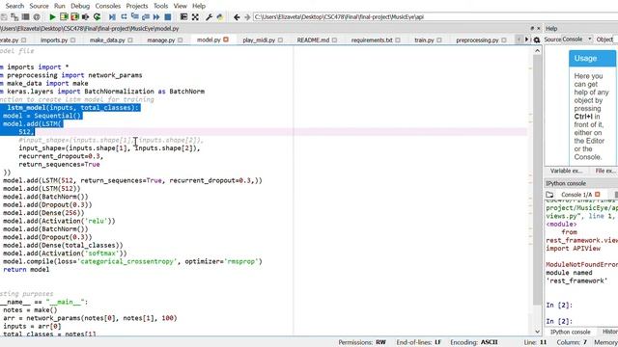Close the preprocessing.py tab
This screenshot has height=347, width=618.
tap(504, 40)
